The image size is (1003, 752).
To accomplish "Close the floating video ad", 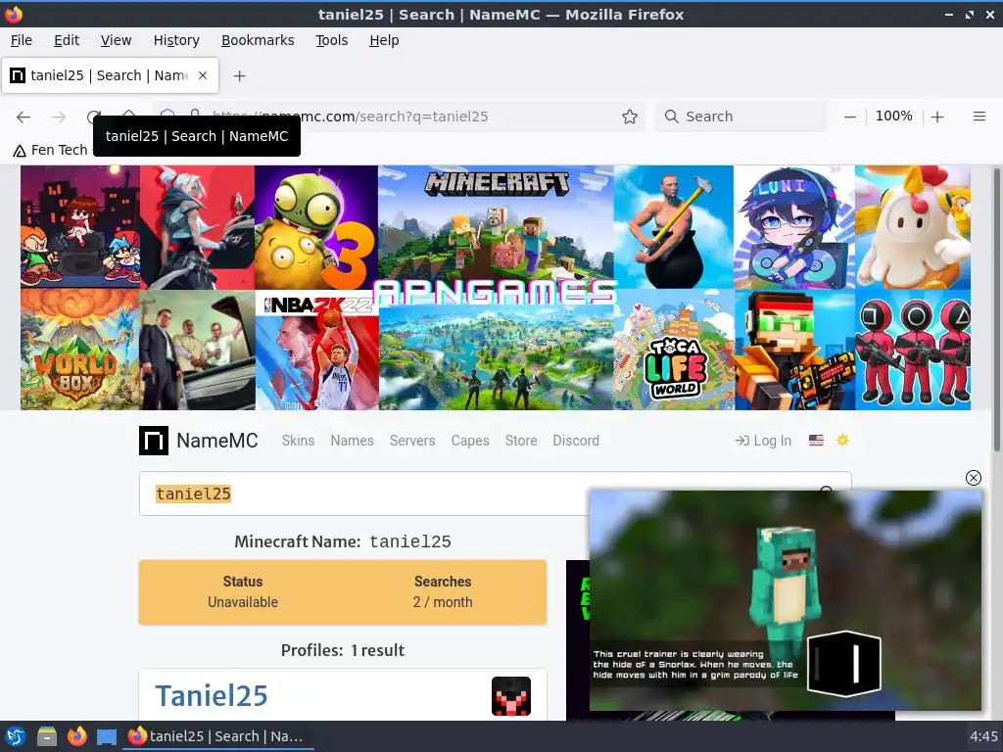I will (973, 478).
